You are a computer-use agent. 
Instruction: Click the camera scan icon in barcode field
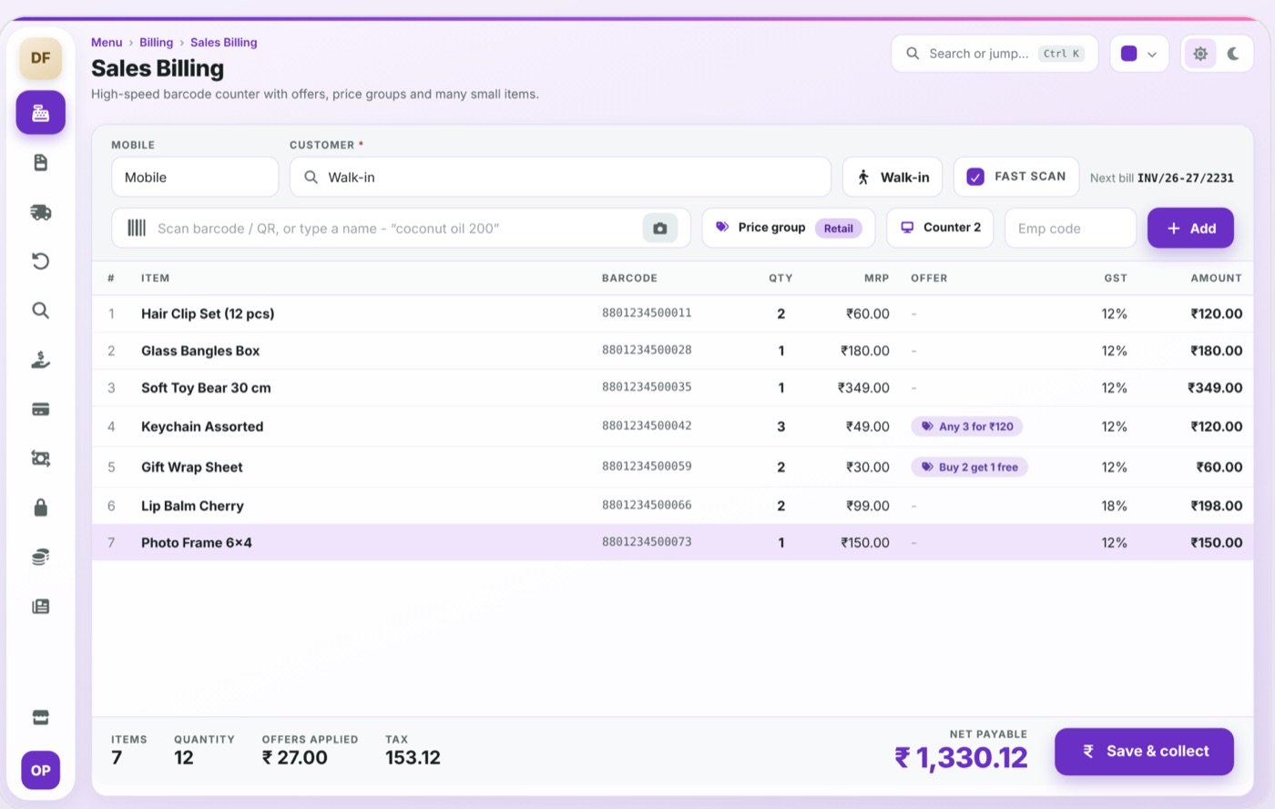pos(660,229)
